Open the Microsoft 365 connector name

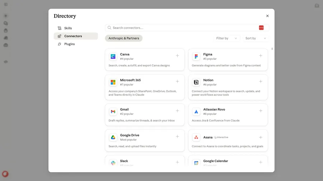[130, 80]
